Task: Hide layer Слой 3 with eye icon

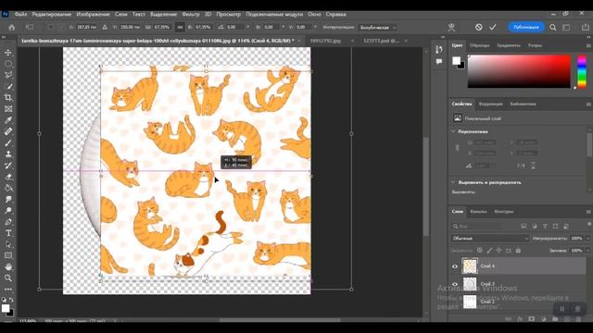Action: click(x=455, y=284)
